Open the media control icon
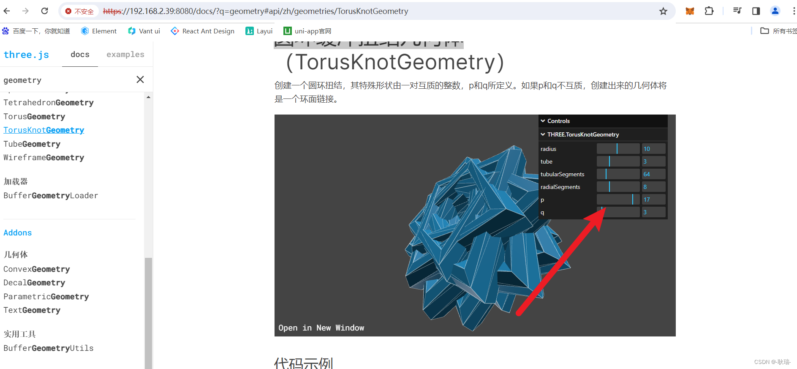Screen dimensions: 797x369 (x=737, y=11)
